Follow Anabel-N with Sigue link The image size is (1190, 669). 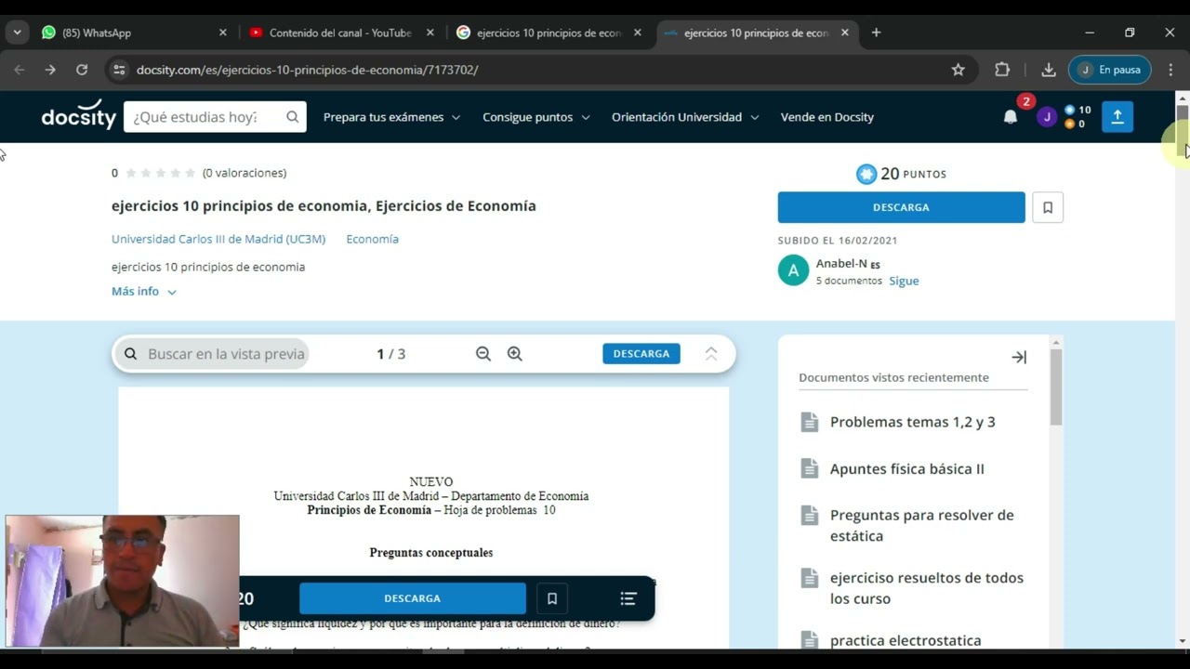tap(904, 281)
